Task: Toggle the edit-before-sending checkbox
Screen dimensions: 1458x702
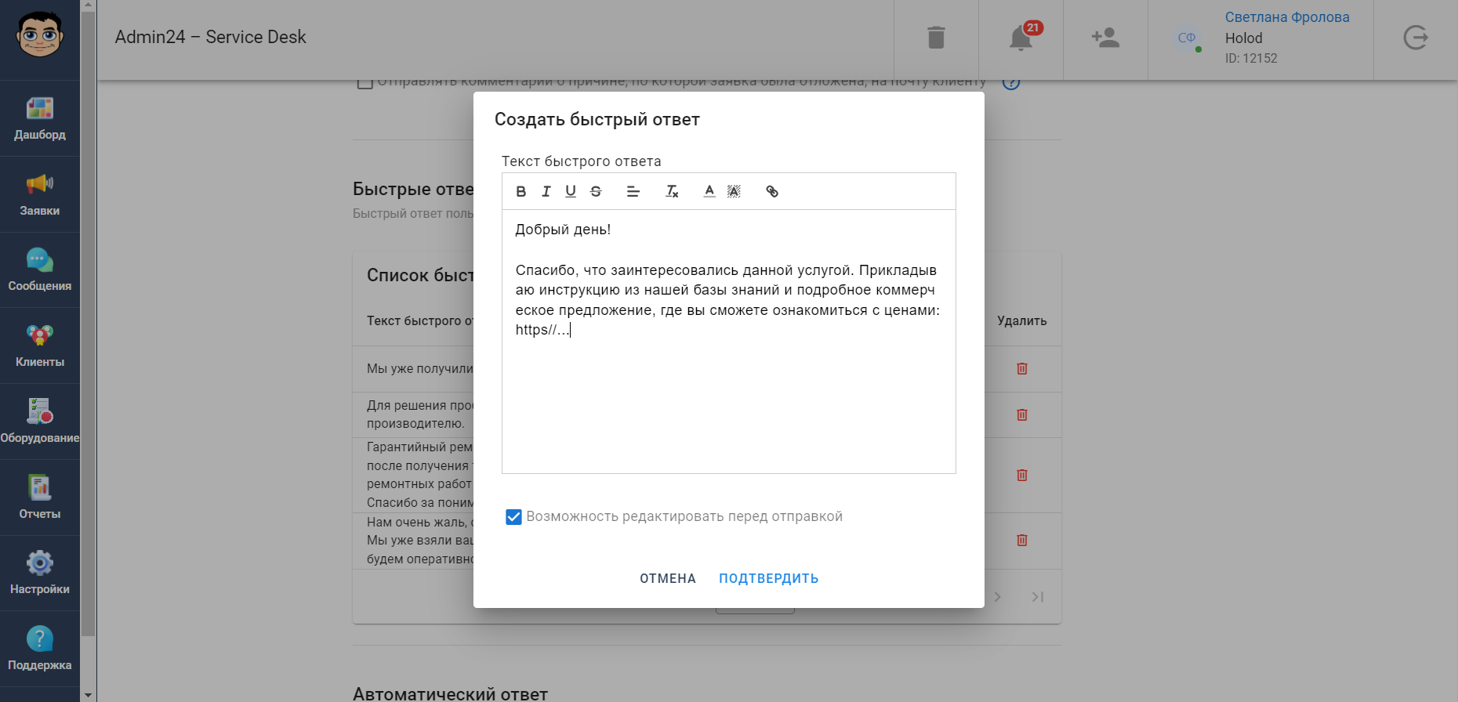Action: [513, 517]
